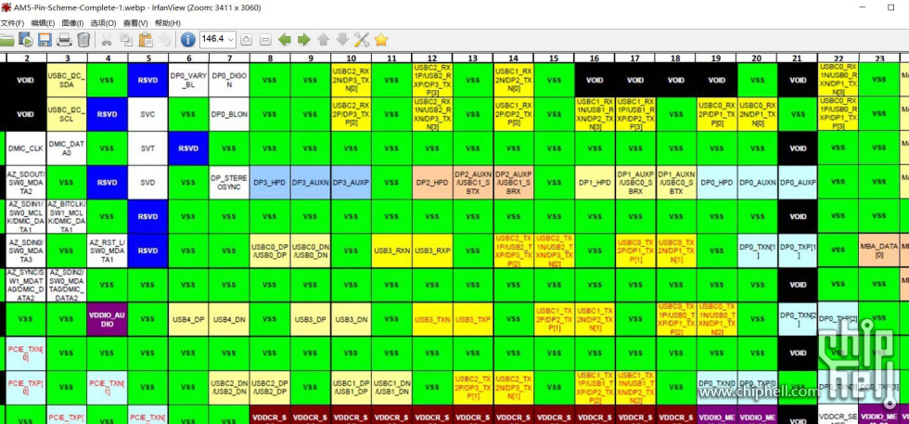Viewport: 909px width, 424px height.
Task: Click the DP0_HPD cell
Action: 716,182
